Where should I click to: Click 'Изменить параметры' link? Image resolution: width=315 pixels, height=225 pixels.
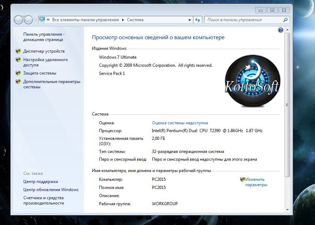click(256, 182)
